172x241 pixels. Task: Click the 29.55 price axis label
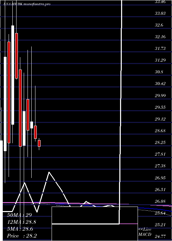[x=160, y=107]
